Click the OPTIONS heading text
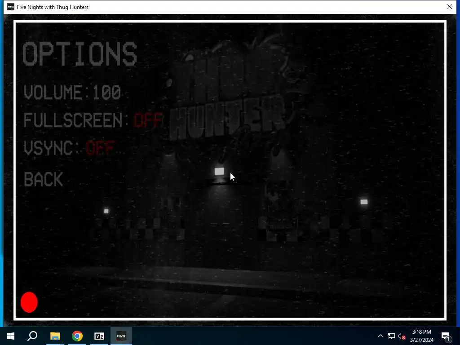Viewport: 460px width, 345px height. pyautogui.click(x=80, y=54)
